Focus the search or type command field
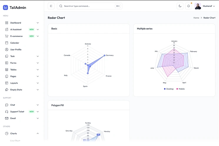 pos(89,6)
